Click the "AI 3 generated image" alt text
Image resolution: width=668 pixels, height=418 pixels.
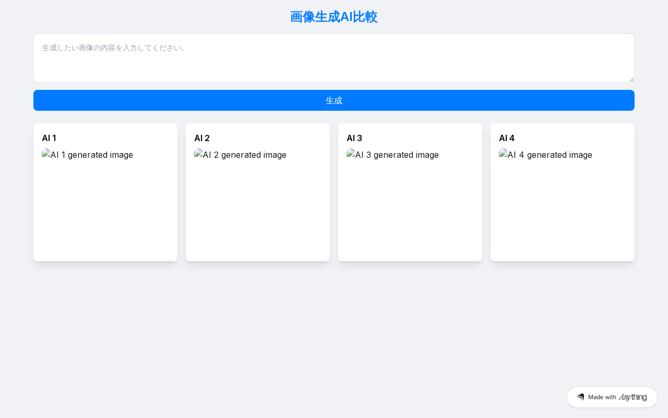tap(397, 155)
